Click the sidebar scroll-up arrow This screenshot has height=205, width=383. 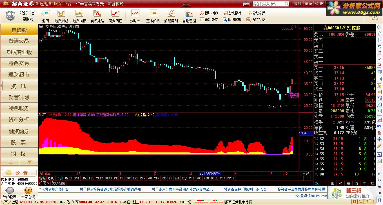(10, 162)
